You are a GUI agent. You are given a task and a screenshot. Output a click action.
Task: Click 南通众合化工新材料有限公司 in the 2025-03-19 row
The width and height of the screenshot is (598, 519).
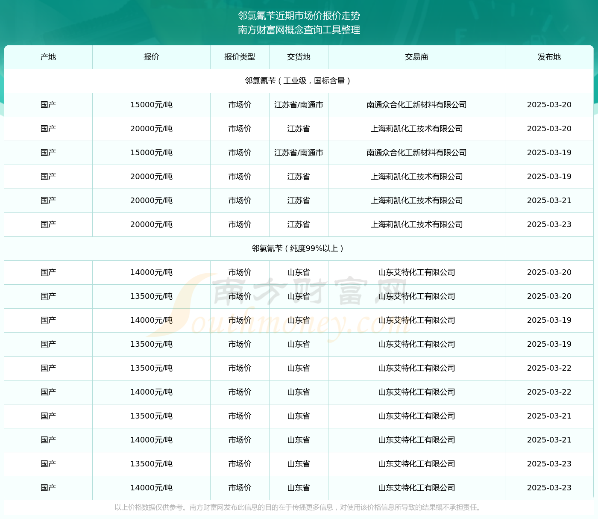point(416,153)
